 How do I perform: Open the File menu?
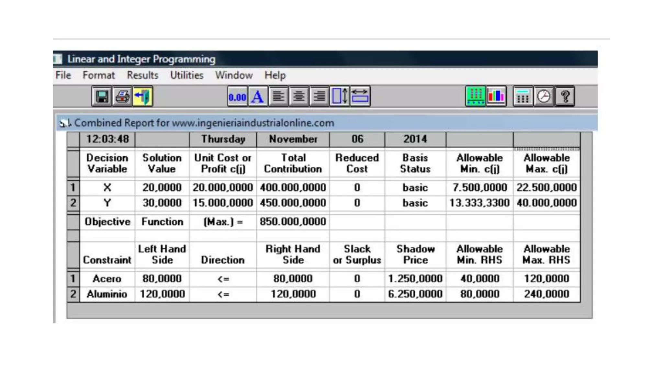[63, 75]
